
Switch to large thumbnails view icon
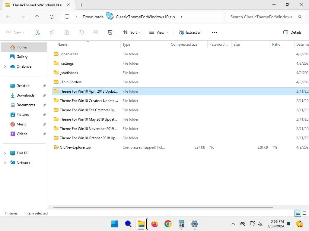pos(304,213)
